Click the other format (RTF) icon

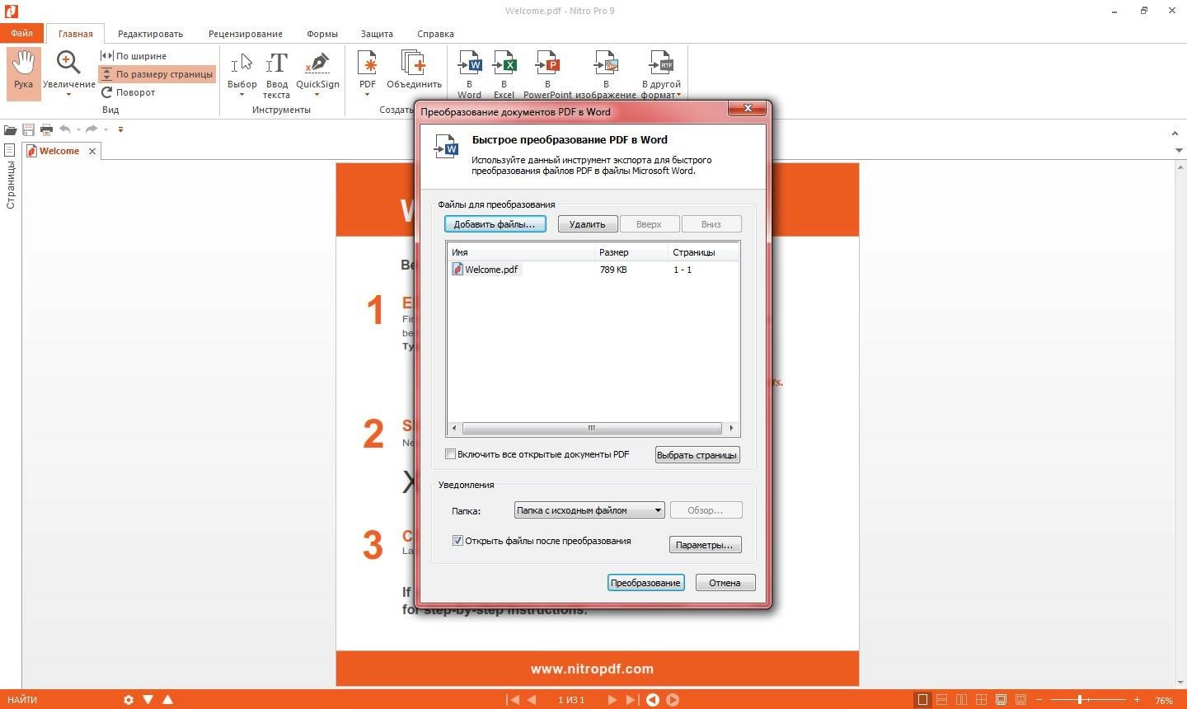click(x=661, y=63)
